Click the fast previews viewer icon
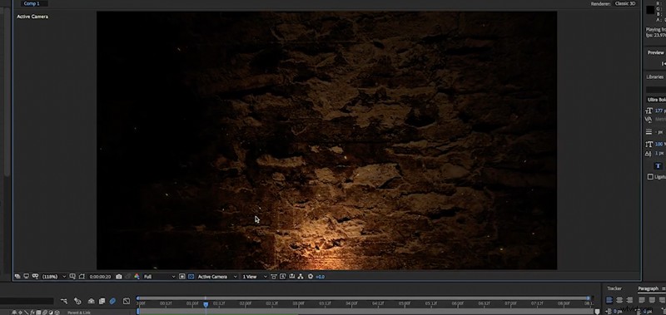The image size is (666, 315). coord(283,277)
